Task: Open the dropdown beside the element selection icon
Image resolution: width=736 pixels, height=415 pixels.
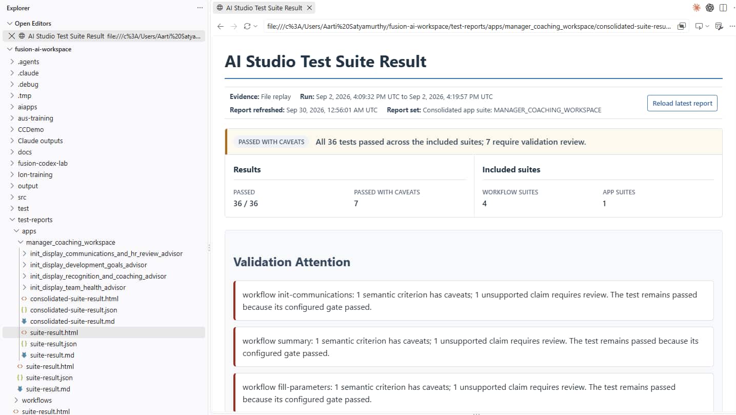Action: pyautogui.click(x=707, y=26)
